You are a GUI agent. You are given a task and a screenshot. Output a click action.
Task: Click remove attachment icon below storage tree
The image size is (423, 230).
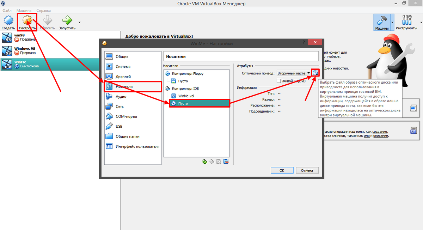(226, 162)
